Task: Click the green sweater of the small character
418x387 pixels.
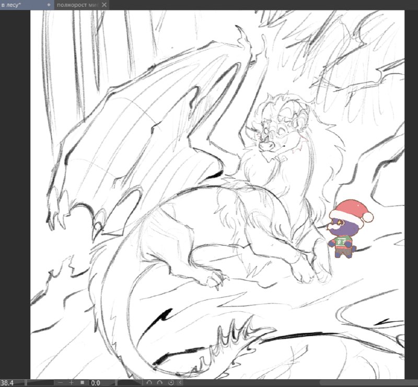Action: click(x=341, y=242)
